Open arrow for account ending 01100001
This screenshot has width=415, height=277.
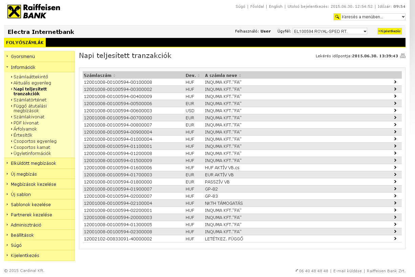point(395,146)
